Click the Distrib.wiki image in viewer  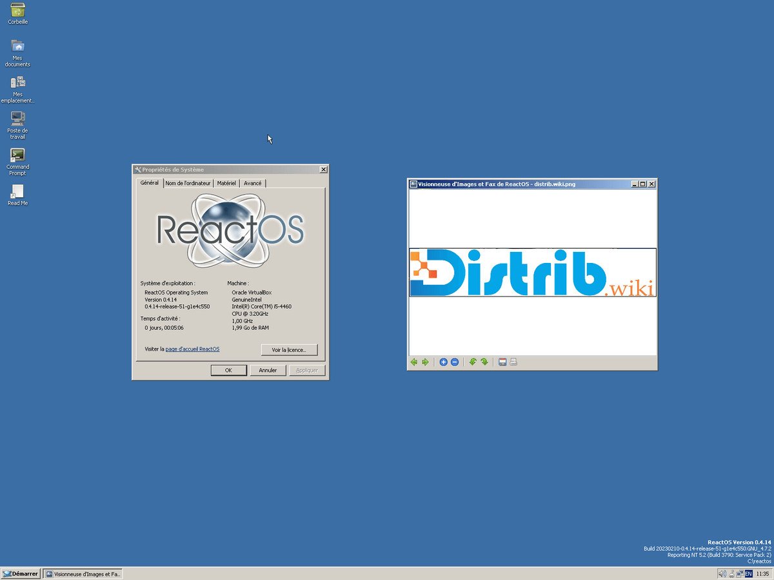click(x=533, y=273)
